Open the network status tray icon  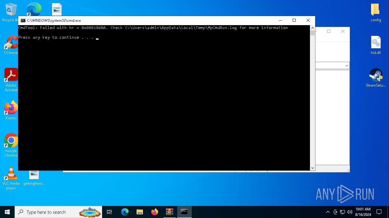(x=343, y=212)
